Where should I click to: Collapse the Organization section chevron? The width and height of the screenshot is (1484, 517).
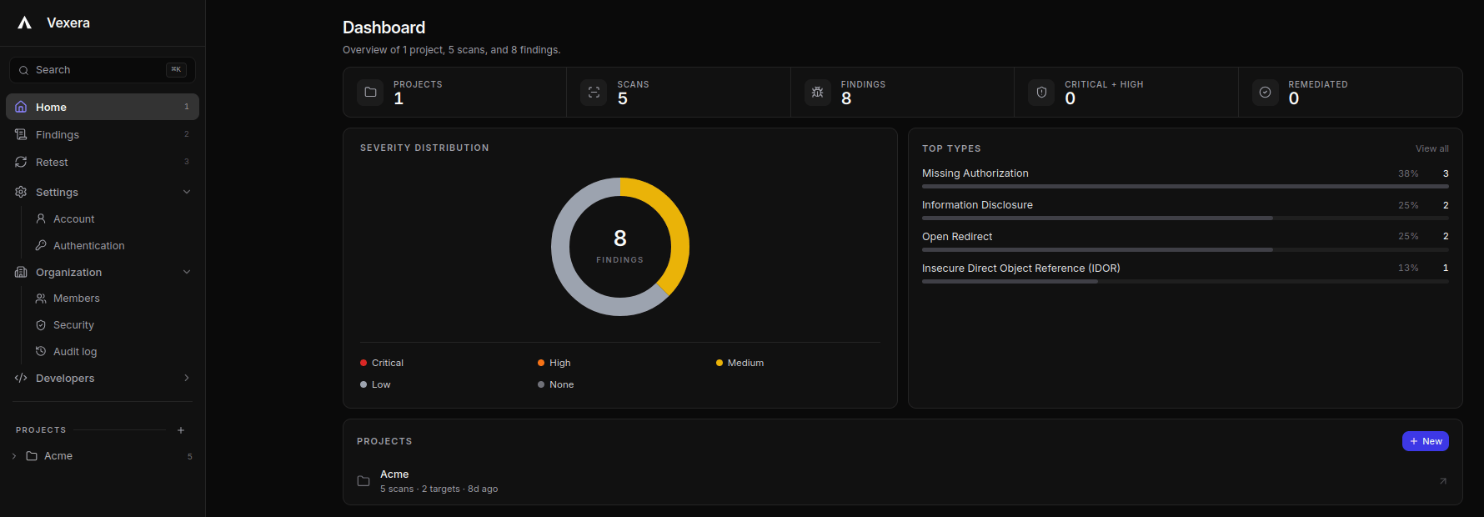click(x=187, y=272)
